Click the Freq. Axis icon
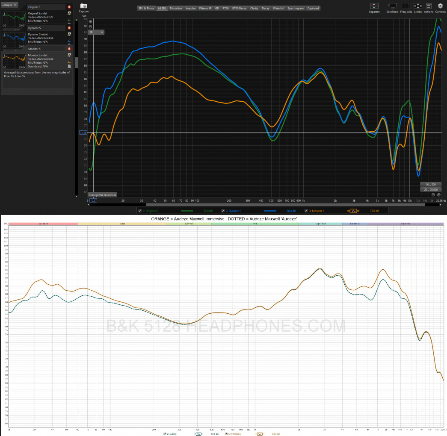Viewport: 447px width, 436px height. click(x=406, y=6)
